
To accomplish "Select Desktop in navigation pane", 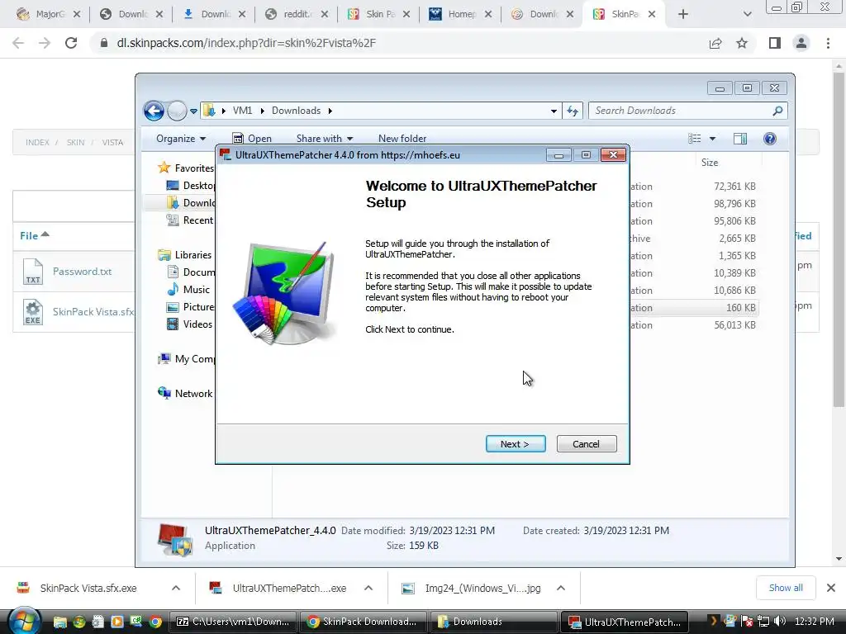I will [191, 186].
